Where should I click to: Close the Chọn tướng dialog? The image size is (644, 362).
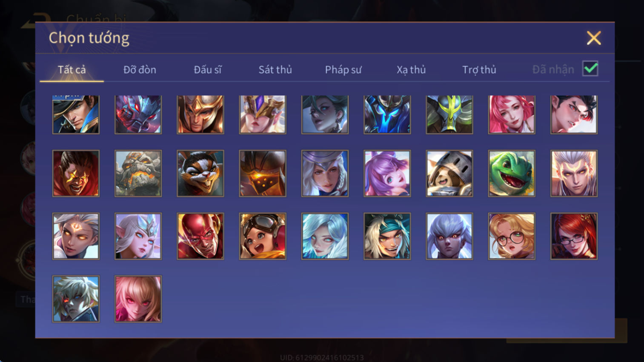pos(593,38)
